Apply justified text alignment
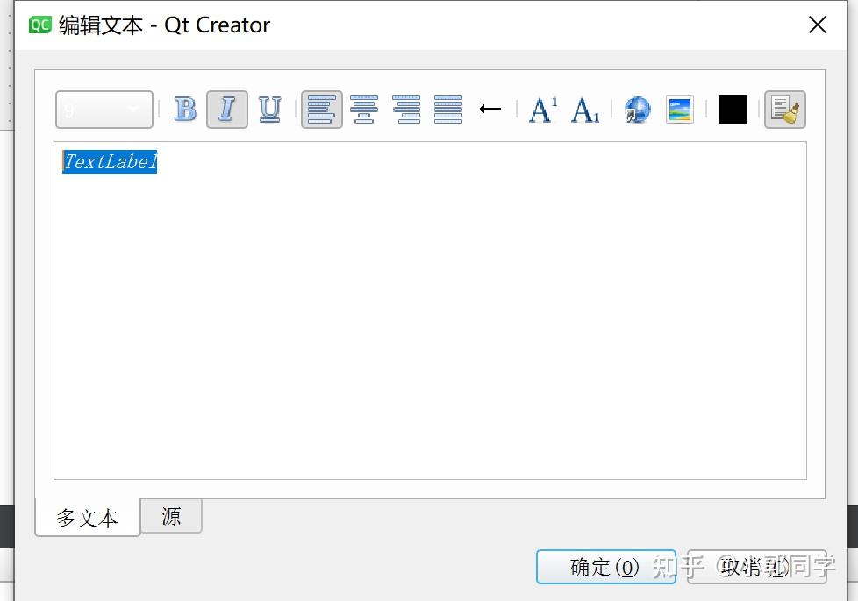This screenshot has width=858, height=601. pyautogui.click(x=448, y=109)
